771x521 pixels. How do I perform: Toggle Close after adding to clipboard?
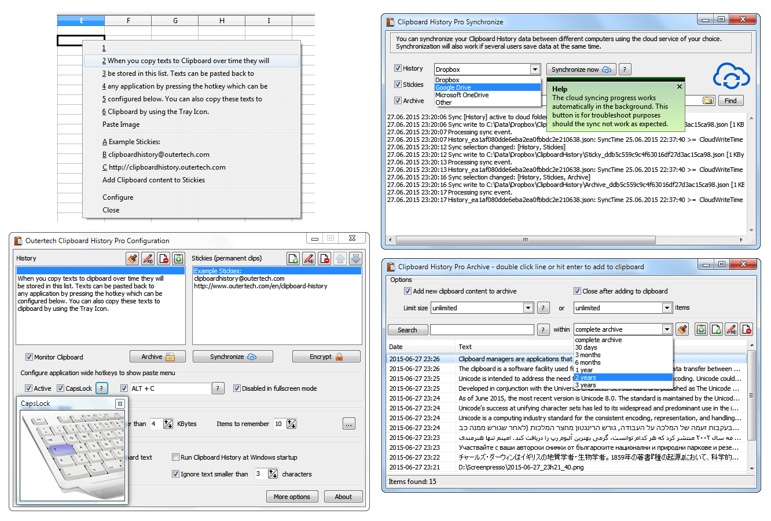coord(577,291)
